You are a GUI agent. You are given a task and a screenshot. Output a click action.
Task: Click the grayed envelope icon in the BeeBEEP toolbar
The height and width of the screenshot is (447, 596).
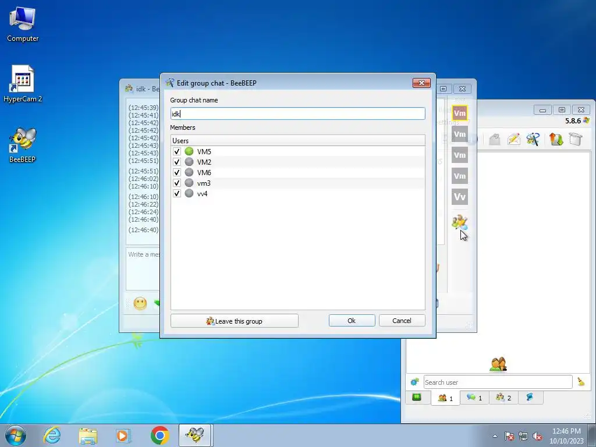(x=494, y=139)
